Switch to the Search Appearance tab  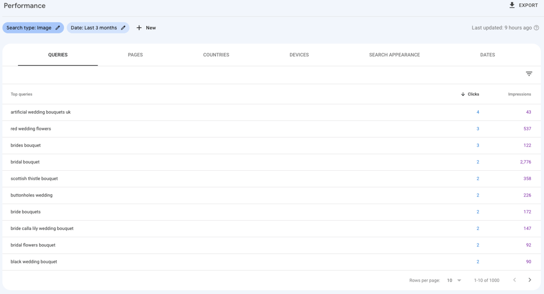click(394, 55)
